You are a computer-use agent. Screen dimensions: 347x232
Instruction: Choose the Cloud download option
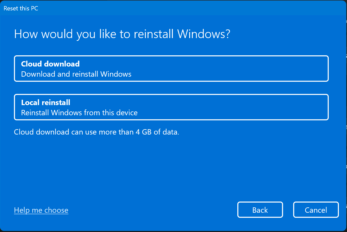click(171, 69)
